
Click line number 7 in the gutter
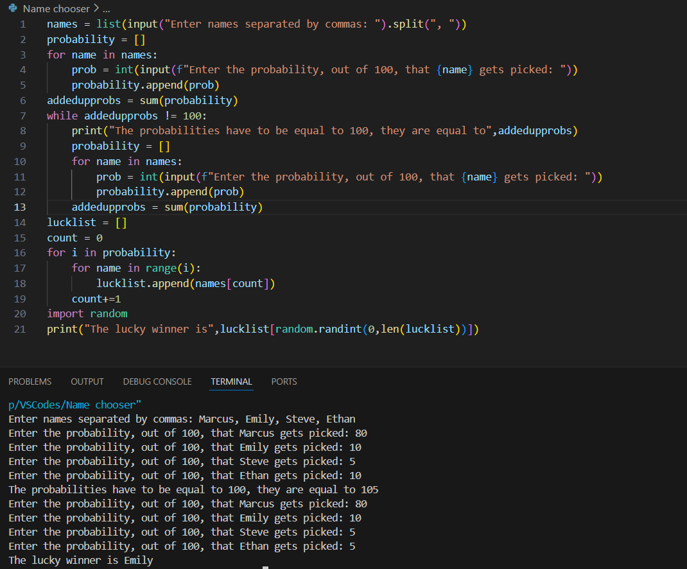(22, 116)
